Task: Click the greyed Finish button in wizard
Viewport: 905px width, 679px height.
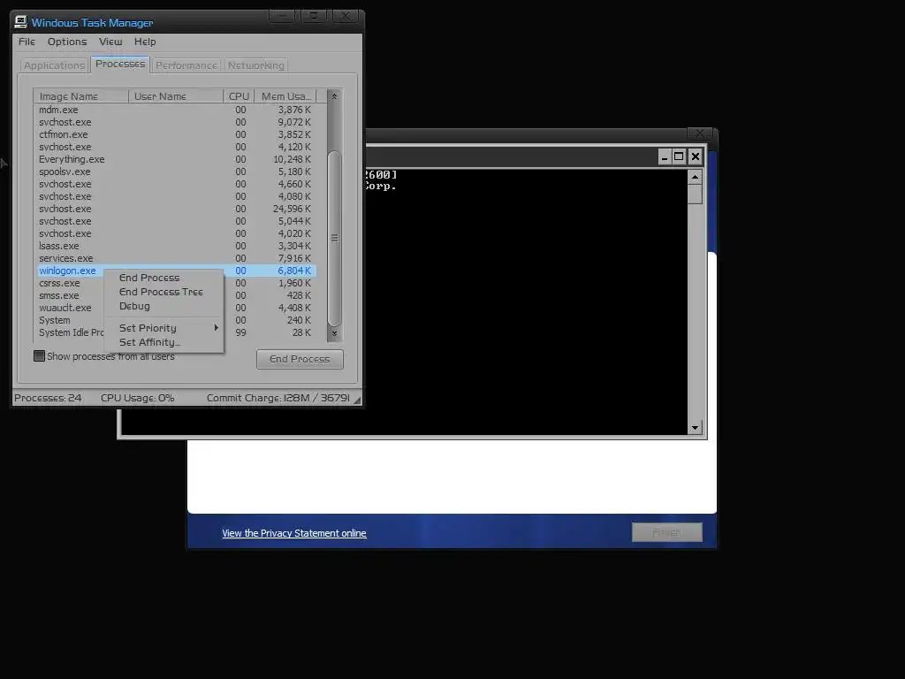Action: coord(666,532)
